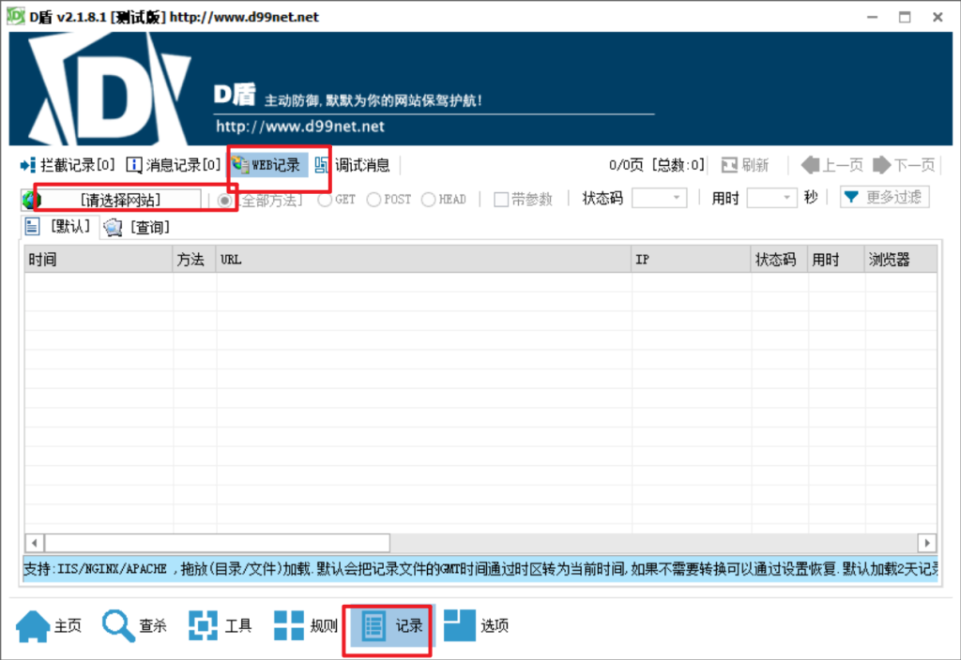This screenshot has height=660, width=961.
Task: Open 拦截记录 intercept log icon
Action: coord(27,166)
